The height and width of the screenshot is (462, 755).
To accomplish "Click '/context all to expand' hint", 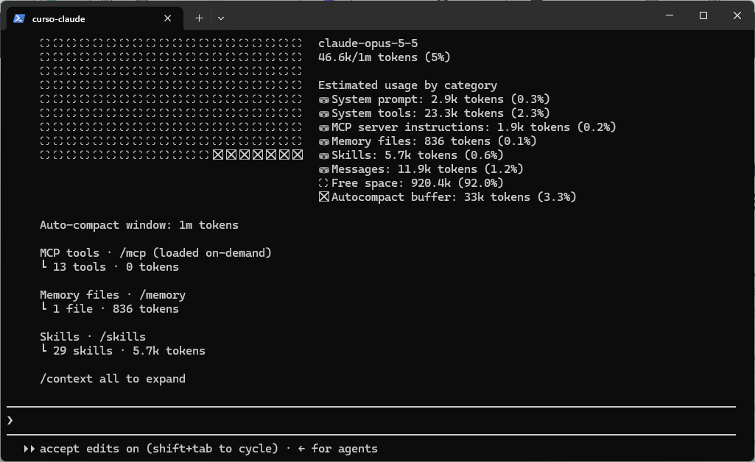I will 113,379.
